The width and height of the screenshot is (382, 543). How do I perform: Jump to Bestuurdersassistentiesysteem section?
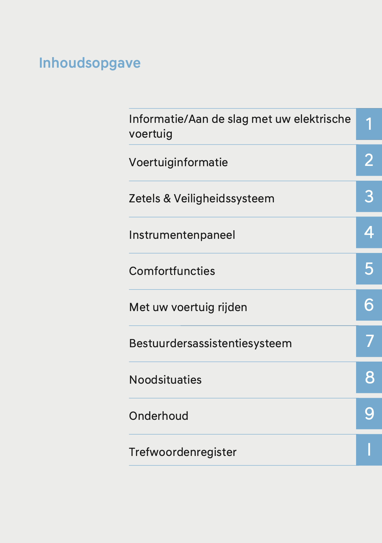pyautogui.click(x=211, y=343)
